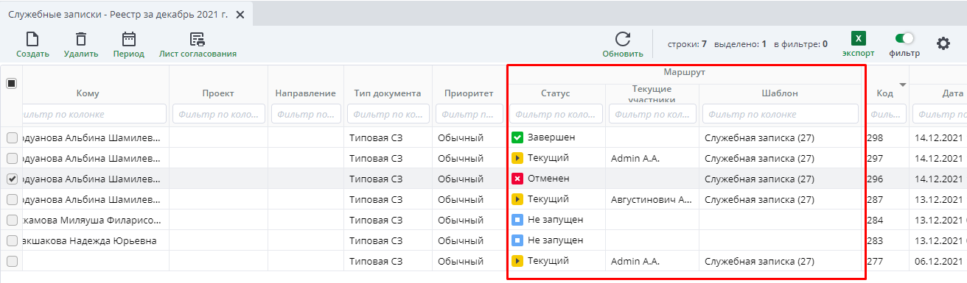Click the green Завершен status icon
The image size is (967, 283).
pyautogui.click(x=517, y=137)
